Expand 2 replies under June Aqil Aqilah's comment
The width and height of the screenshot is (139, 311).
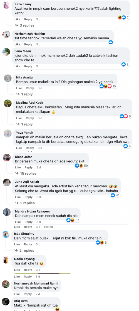[x=25, y=203]
